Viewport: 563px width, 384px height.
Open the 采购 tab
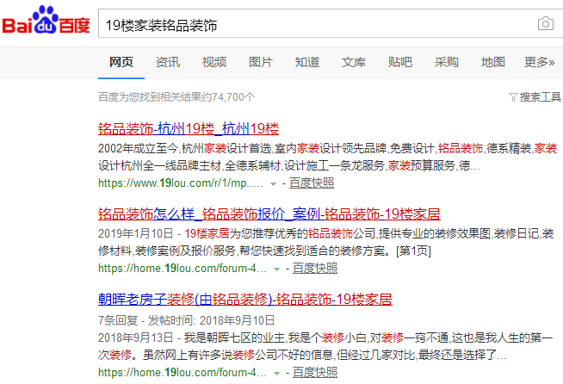pyautogui.click(x=447, y=62)
